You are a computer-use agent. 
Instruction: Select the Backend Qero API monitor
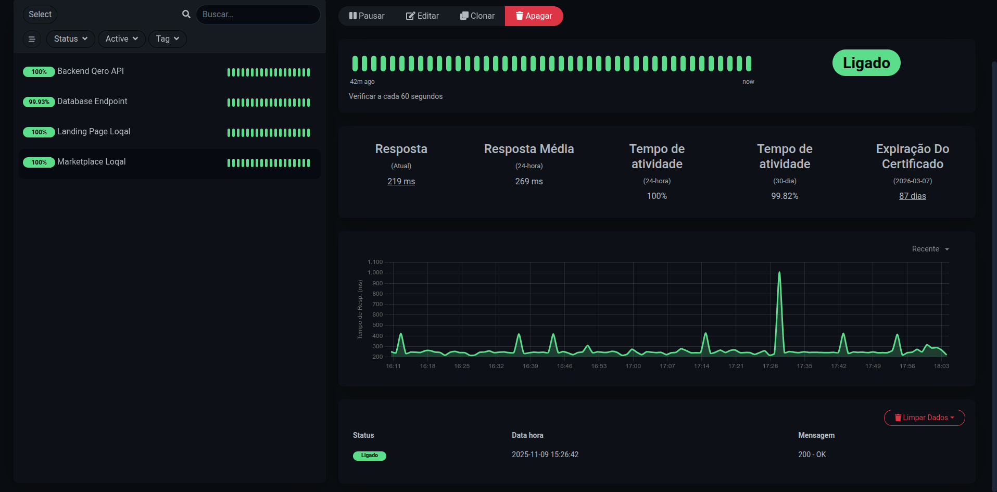91,71
